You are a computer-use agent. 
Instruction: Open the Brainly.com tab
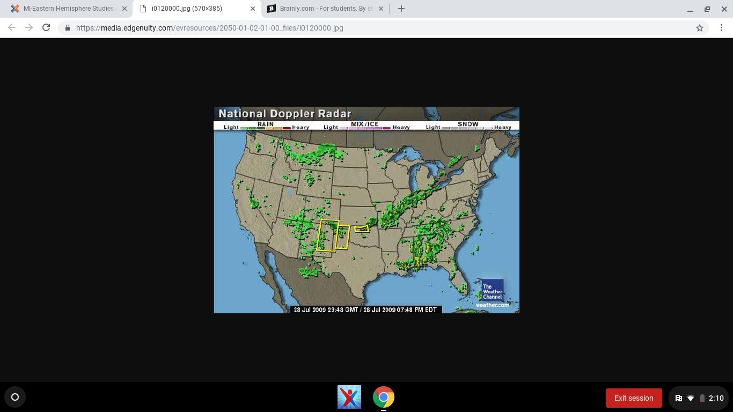click(x=325, y=9)
